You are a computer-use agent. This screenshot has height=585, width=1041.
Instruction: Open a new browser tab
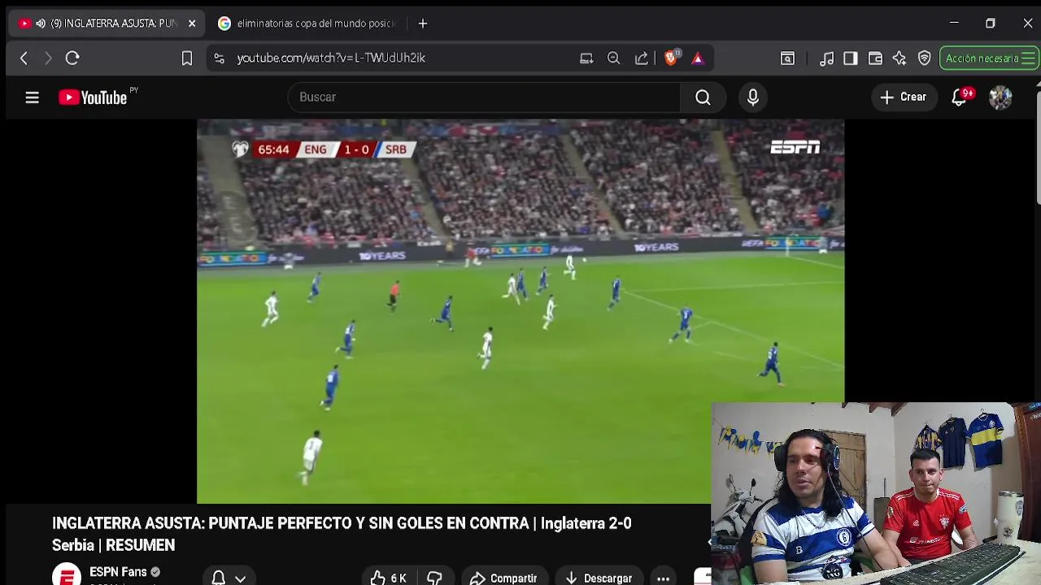click(x=423, y=24)
